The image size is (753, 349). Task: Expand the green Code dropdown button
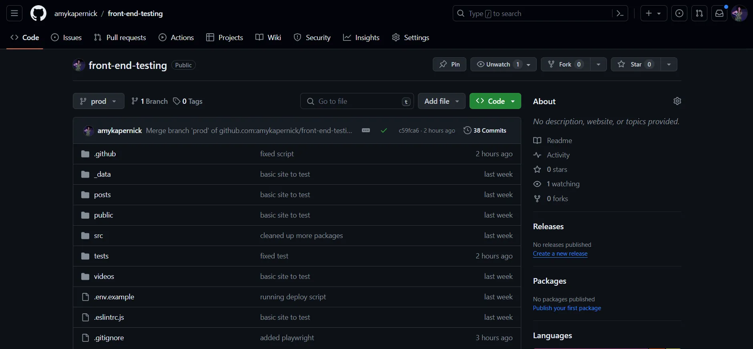pos(495,101)
